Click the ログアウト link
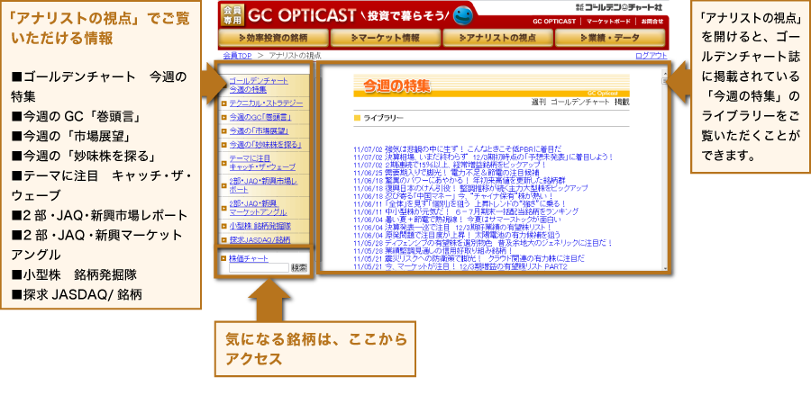Viewport: 811px width, 395px height. 651,55
